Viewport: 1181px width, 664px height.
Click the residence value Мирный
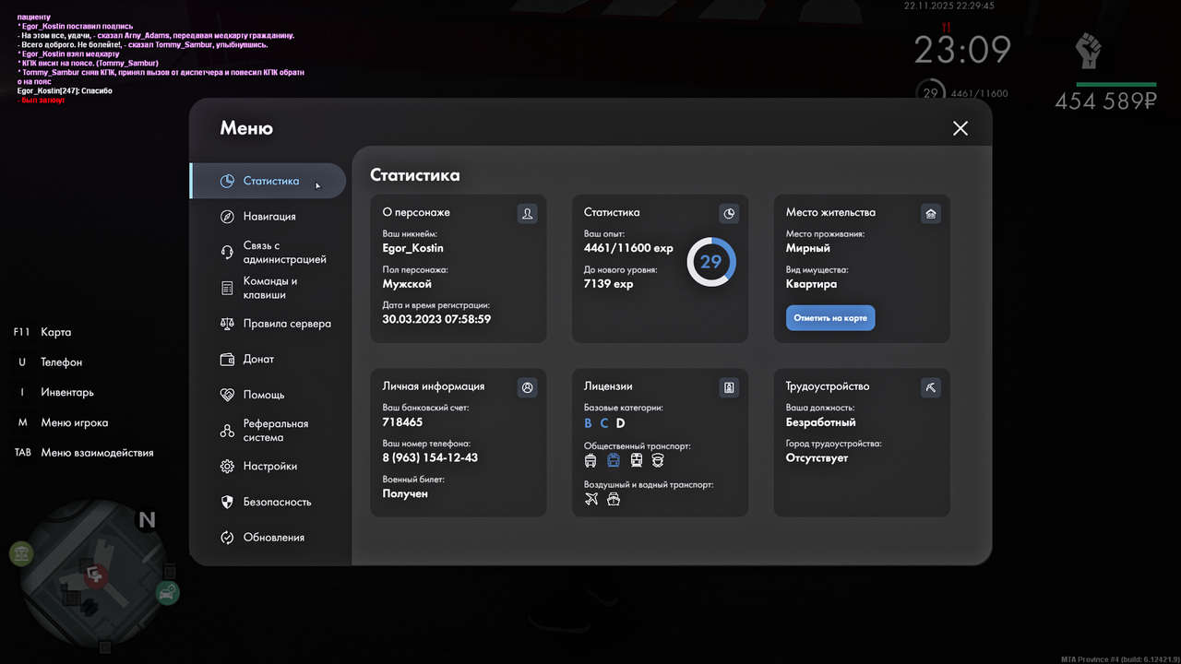pos(808,248)
